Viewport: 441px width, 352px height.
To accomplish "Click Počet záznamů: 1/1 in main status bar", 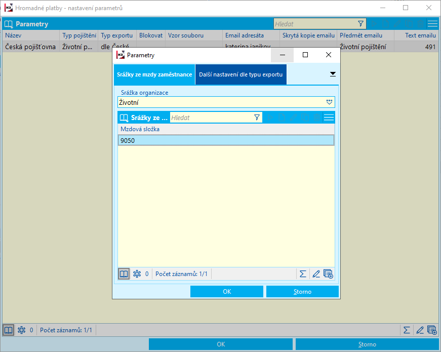I will tap(66, 330).
